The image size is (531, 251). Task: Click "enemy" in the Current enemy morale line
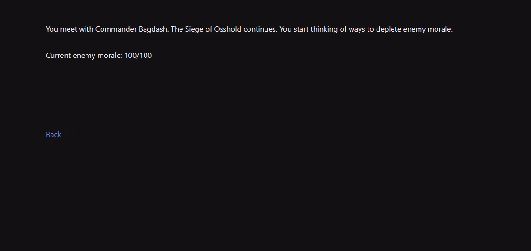[84, 56]
